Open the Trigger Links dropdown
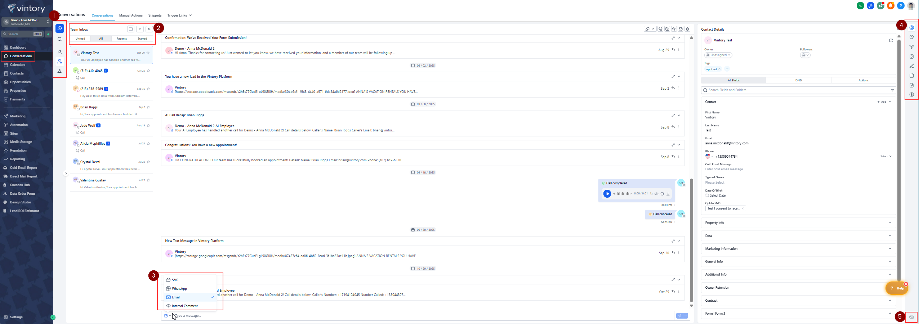The width and height of the screenshot is (919, 324). click(179, 15)
